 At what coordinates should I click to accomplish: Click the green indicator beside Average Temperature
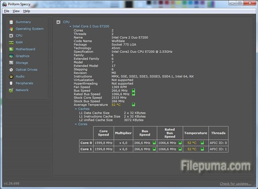coord(133,105)
